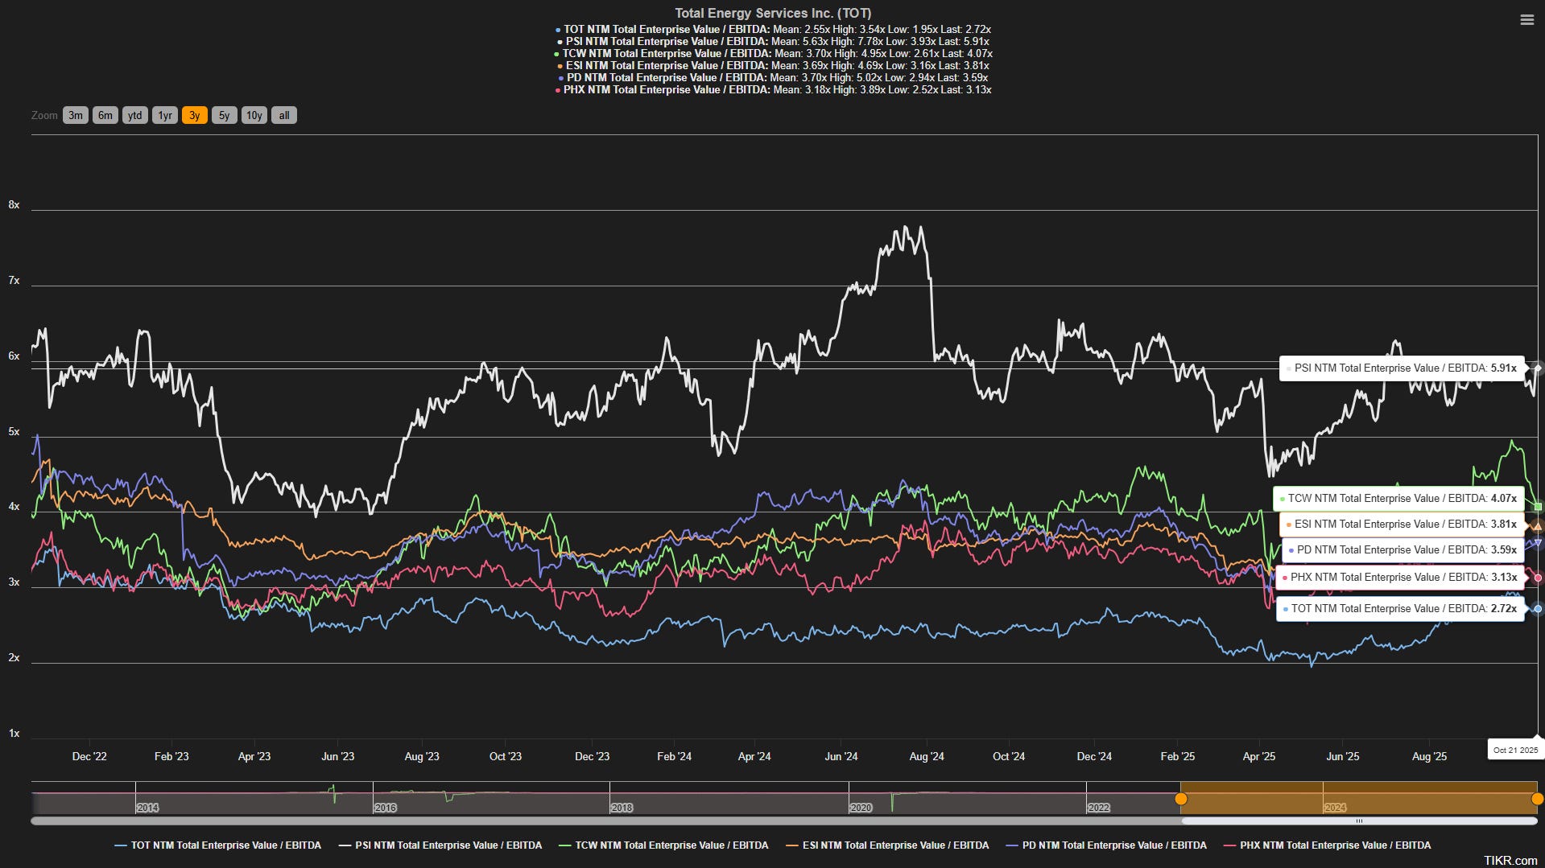Set zoom range to 3m
Viewport: 1545px width, 868px height.
pyautogui.click(x=76, y=115)
